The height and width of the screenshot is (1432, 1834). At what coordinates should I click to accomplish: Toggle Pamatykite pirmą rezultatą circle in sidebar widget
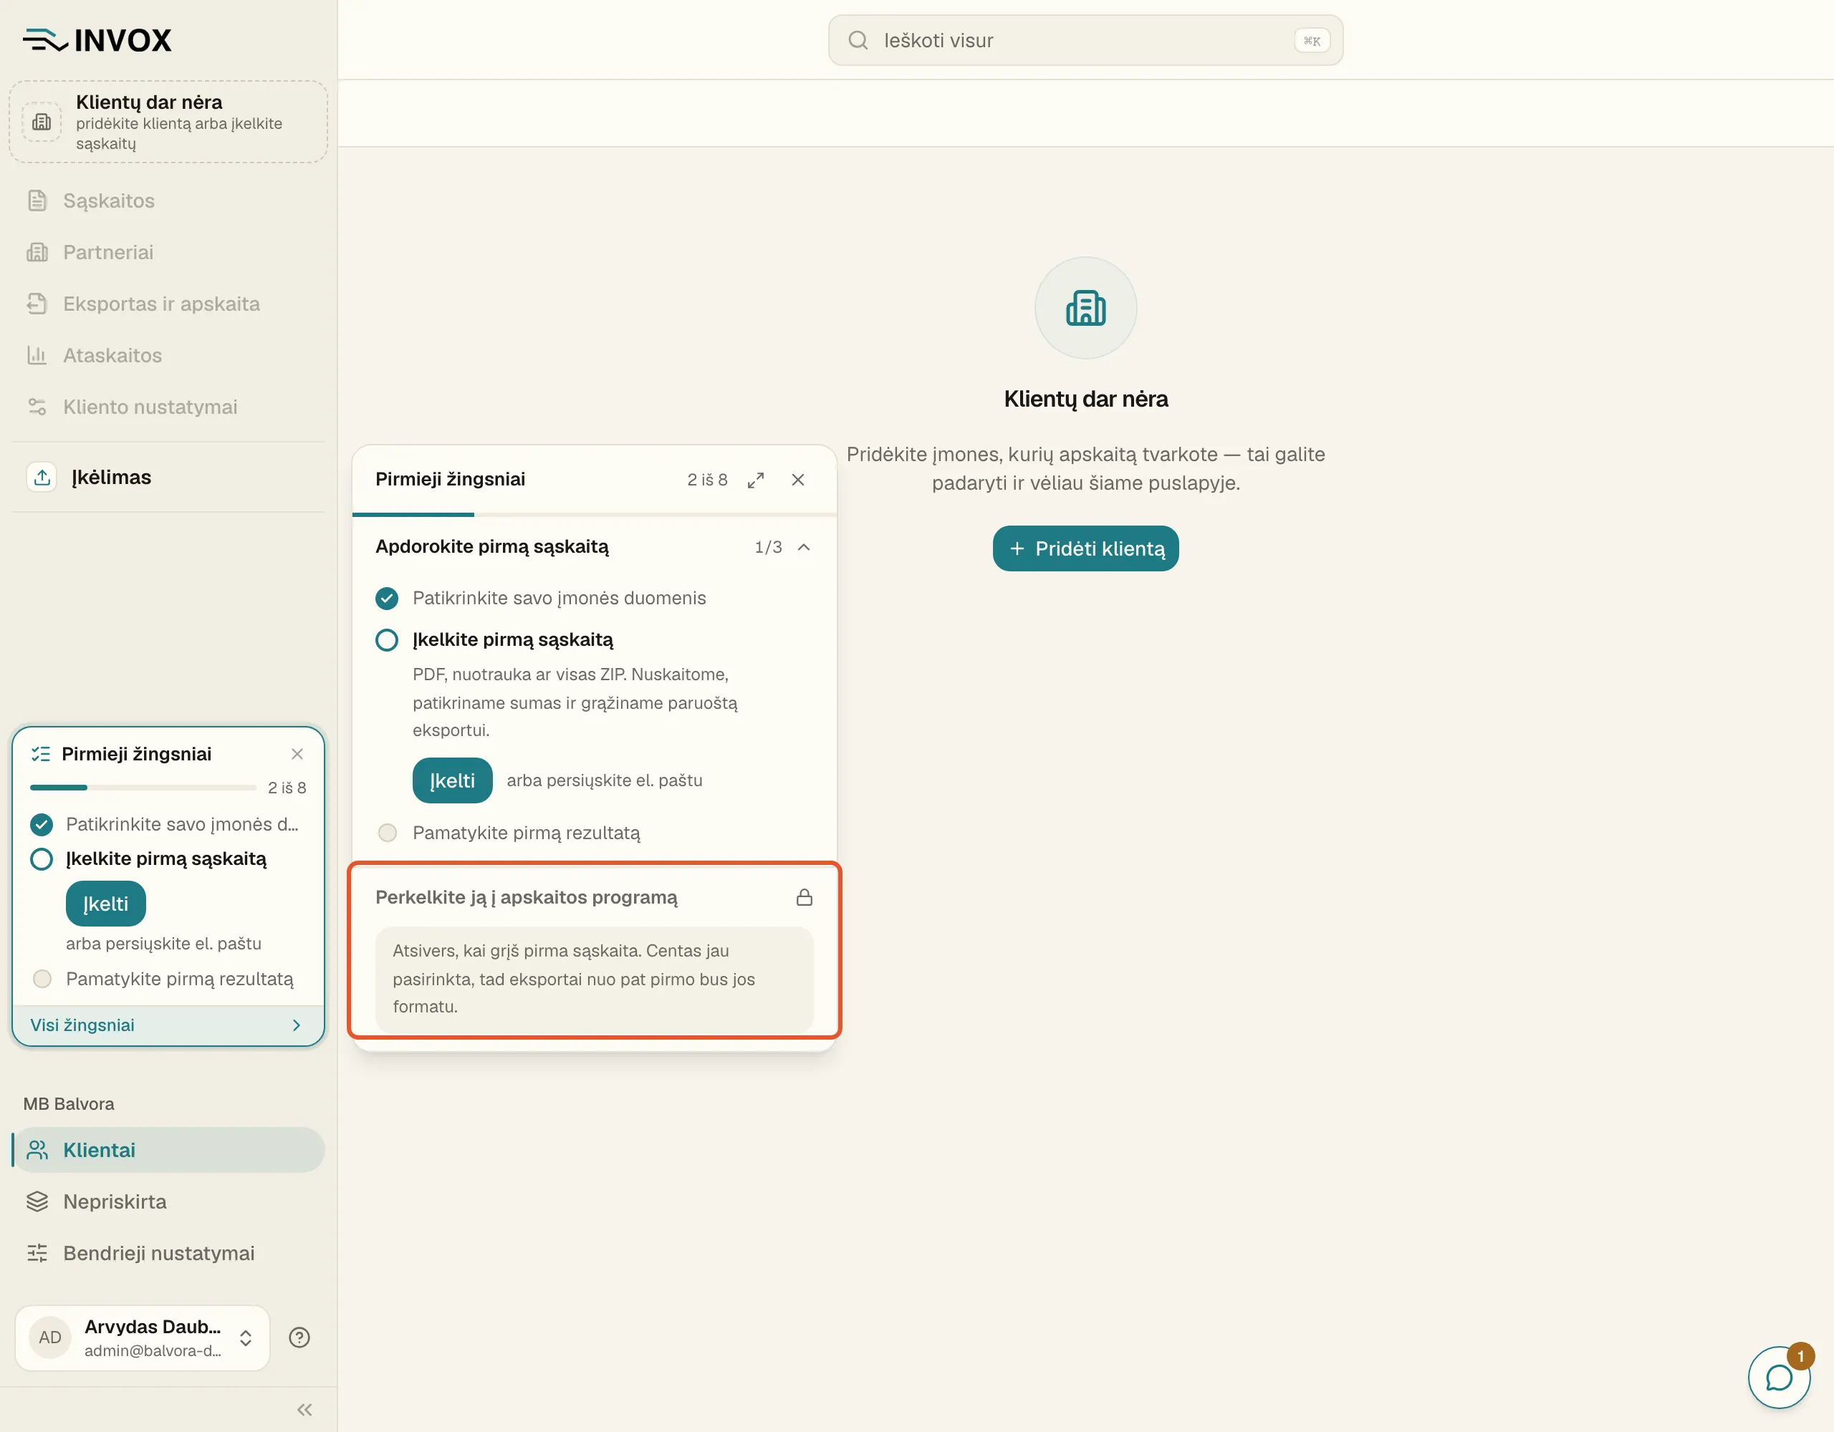click(x=42, y=979)
